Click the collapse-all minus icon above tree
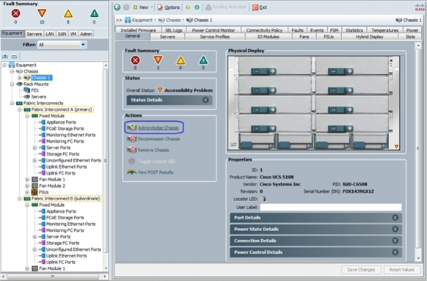 [14, 56]
